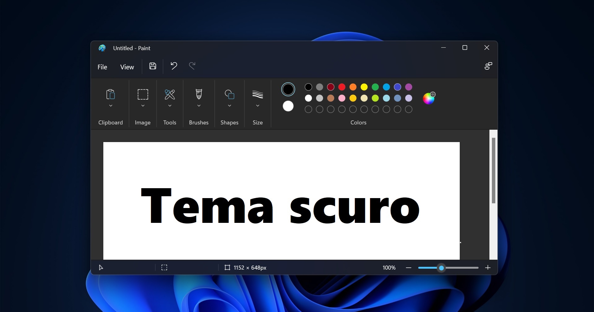Pick the purple palette color

tap(409, 87)
